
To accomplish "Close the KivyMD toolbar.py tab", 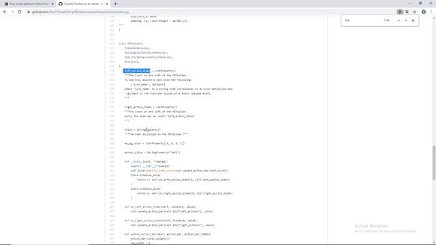I will coord(107,4).
